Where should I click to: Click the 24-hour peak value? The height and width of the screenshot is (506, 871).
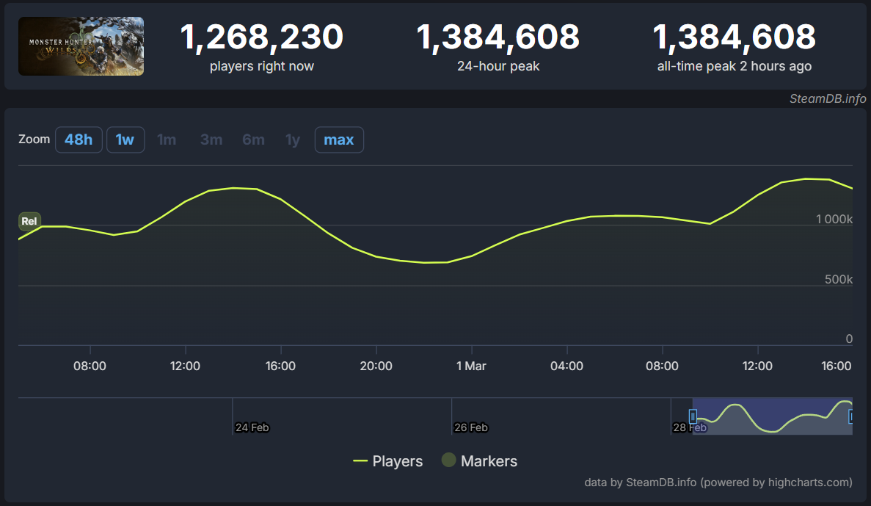click(498, 37)
